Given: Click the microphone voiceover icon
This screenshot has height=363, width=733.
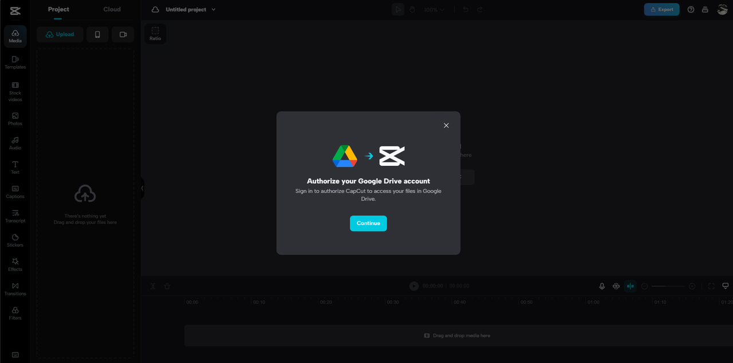Looking at the screenshot, I should coord(602,286).
